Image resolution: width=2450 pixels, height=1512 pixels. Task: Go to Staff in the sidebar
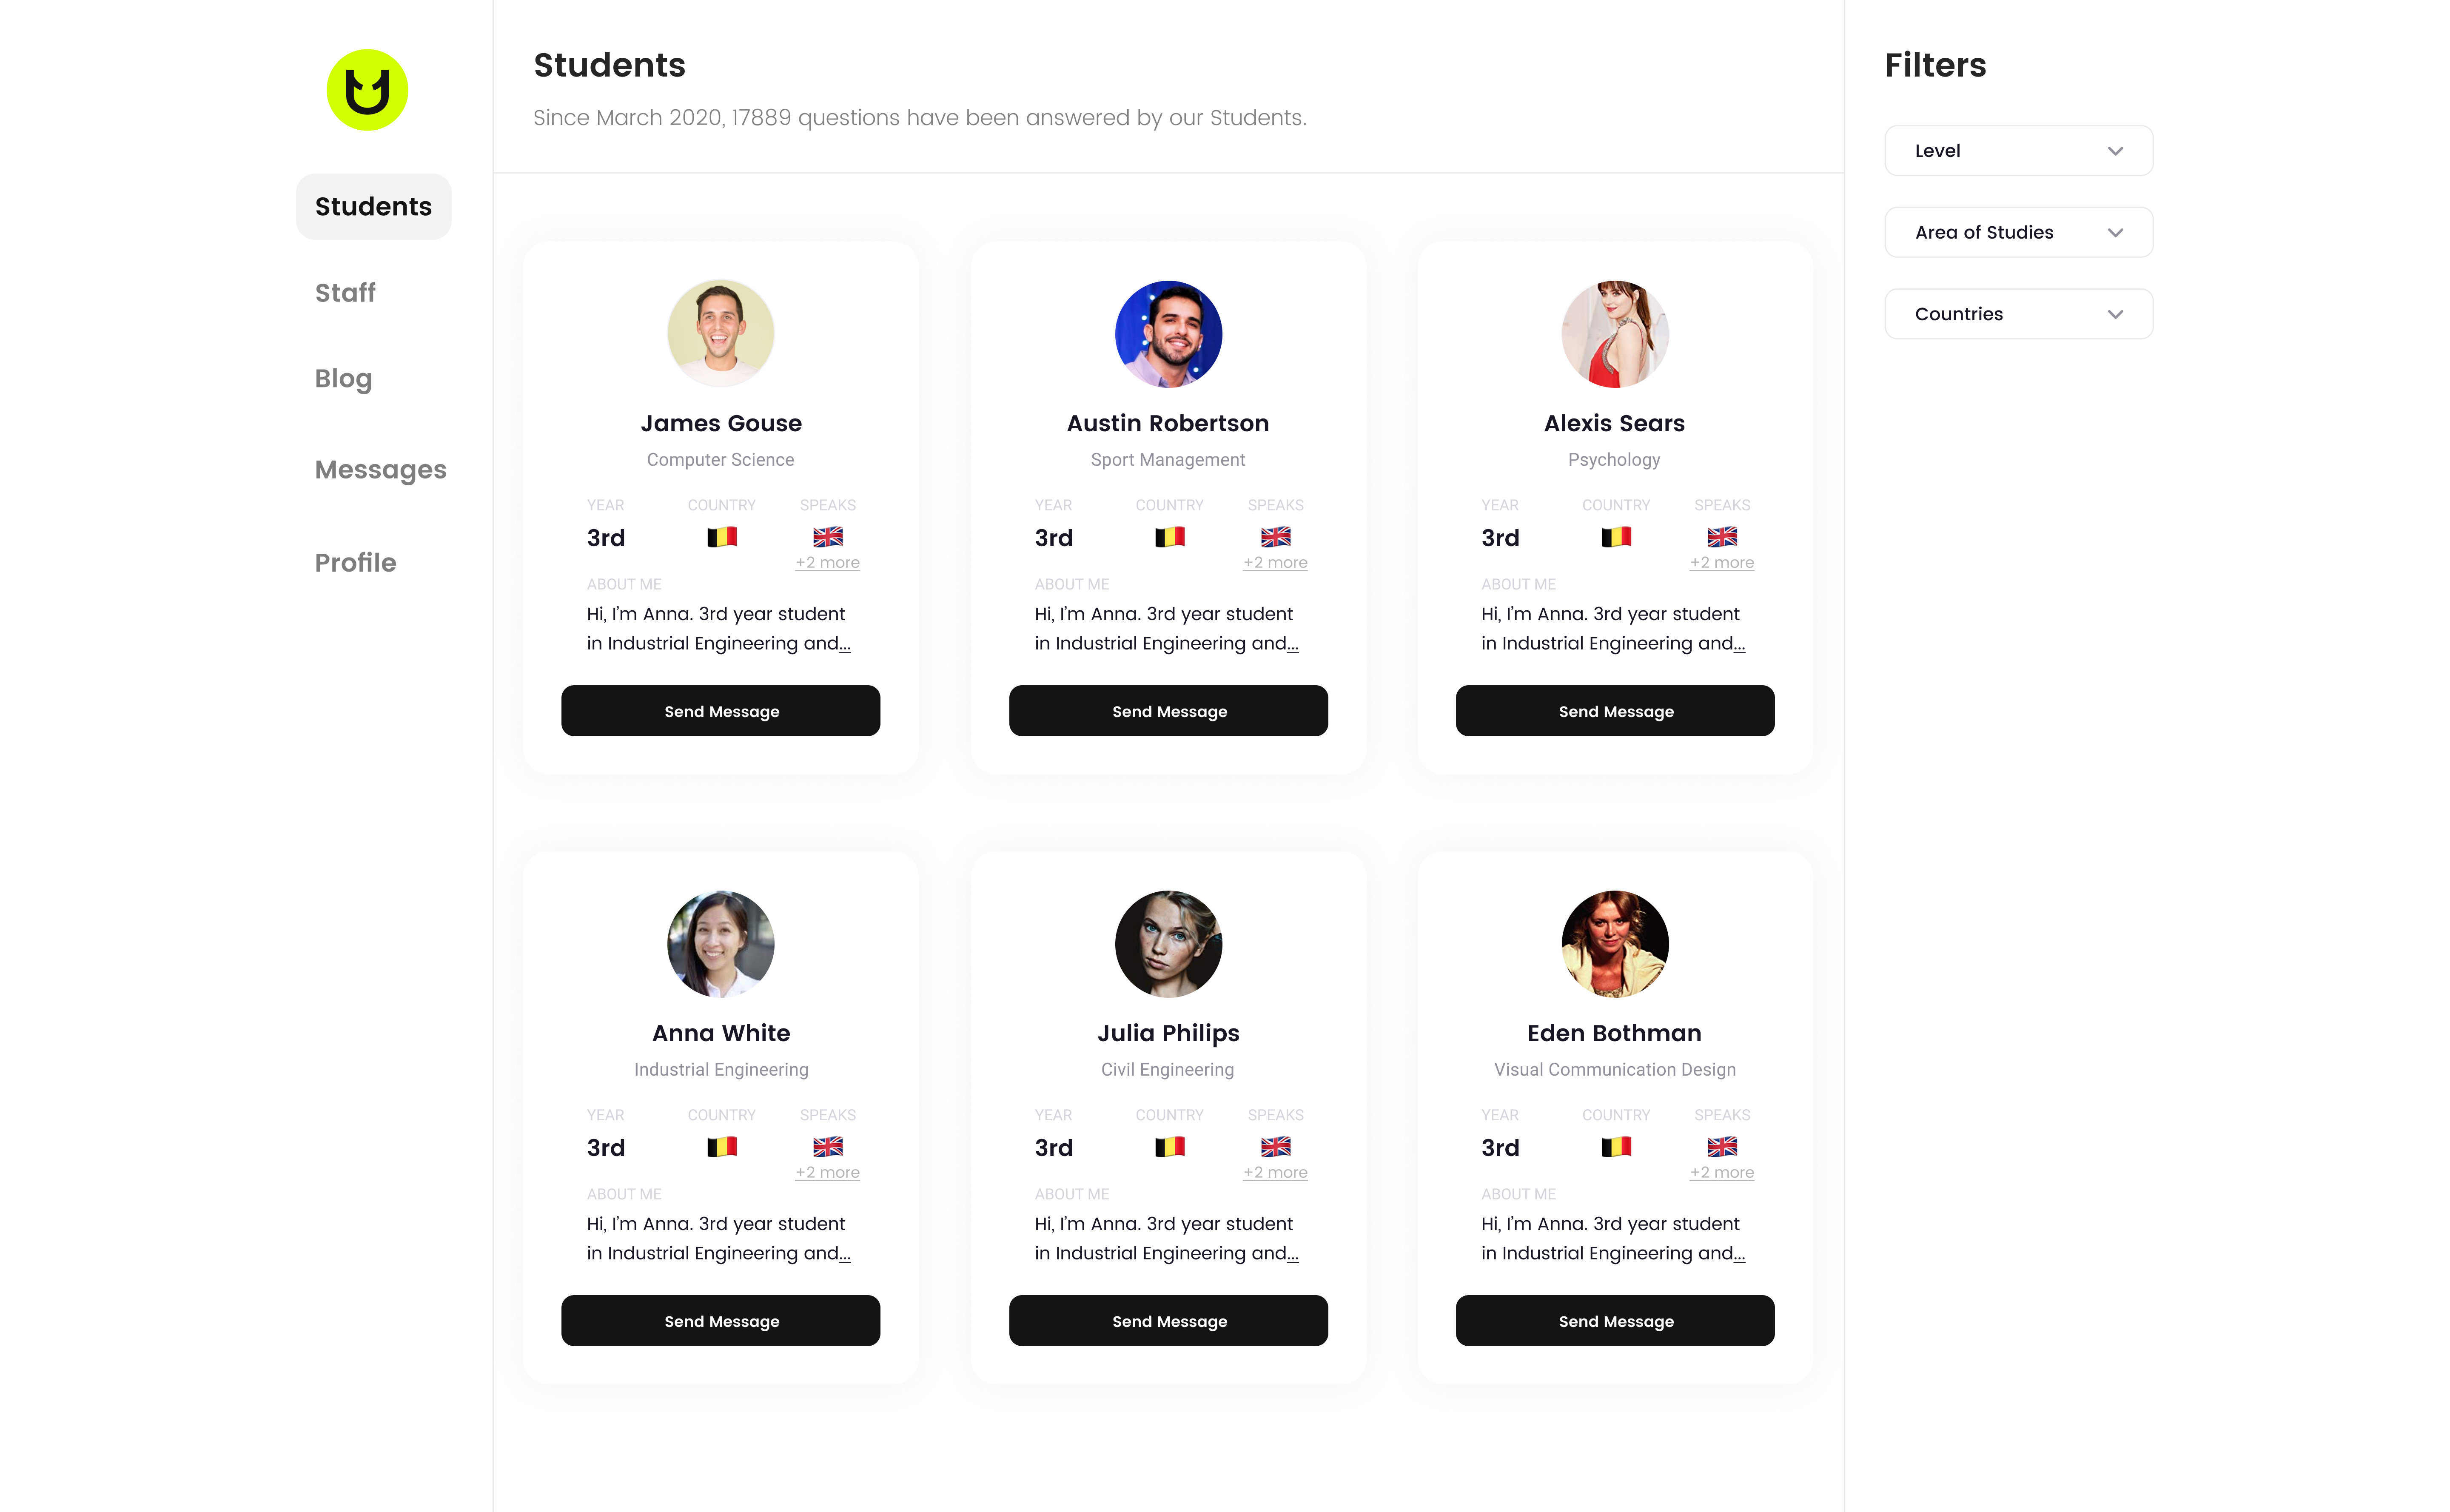[x=345, y=293]
